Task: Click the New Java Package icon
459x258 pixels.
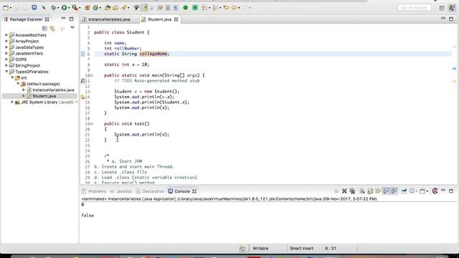Action: (x=87, y=8)
